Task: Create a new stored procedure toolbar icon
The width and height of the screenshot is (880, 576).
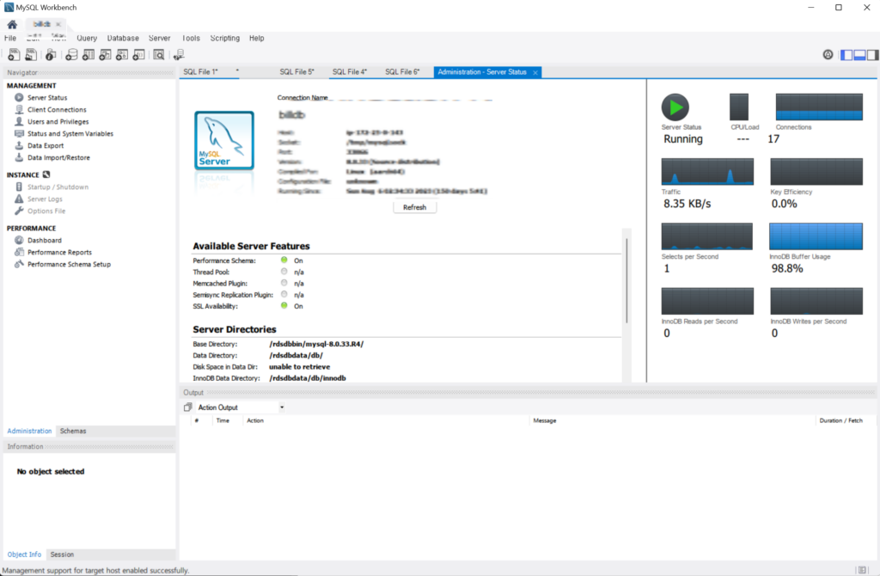Action: [x=122, y=54]
